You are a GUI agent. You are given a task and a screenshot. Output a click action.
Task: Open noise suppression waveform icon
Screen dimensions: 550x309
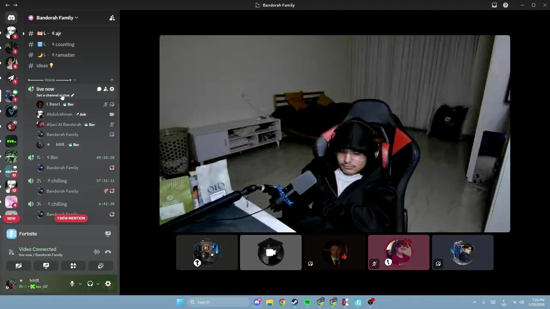point(97,252)
